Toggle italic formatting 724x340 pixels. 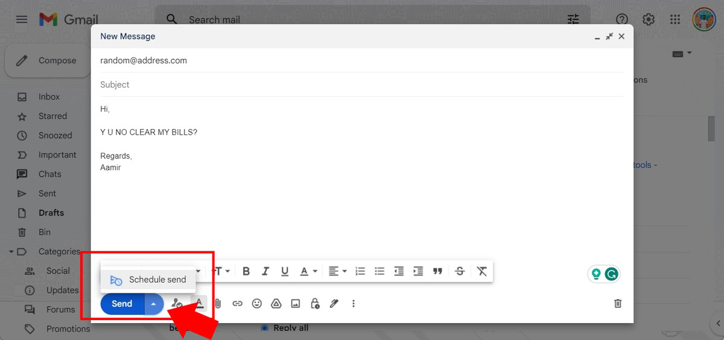click(265, 272)
